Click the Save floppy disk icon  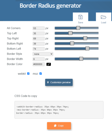click(80, 17)
